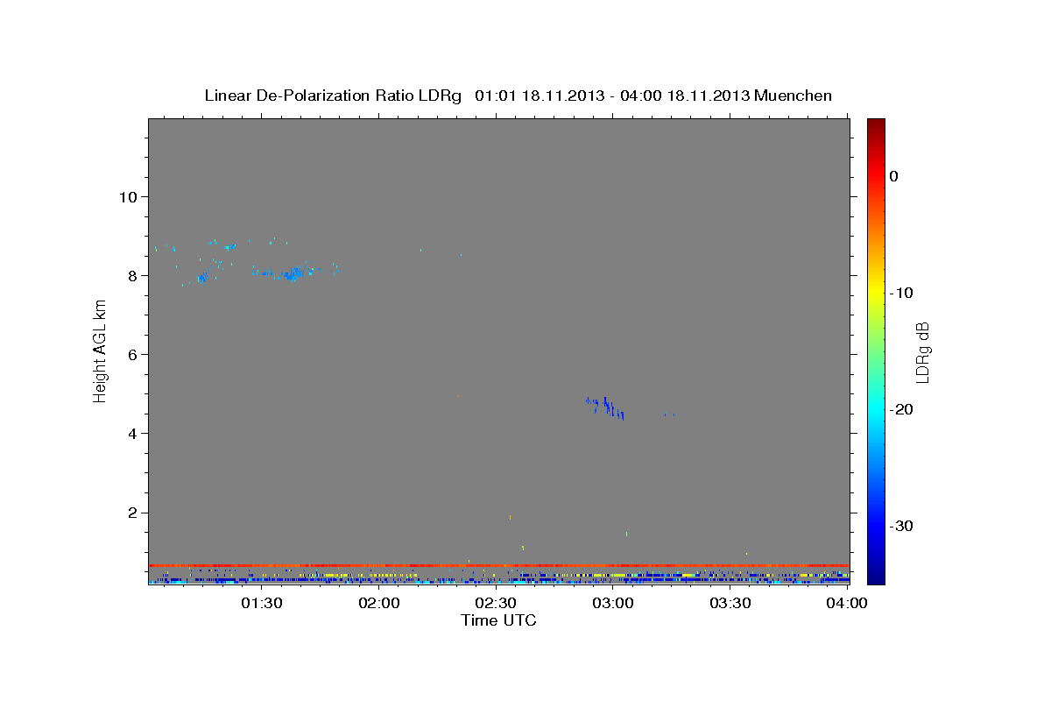The height and width of the screenshot is (701, 1051).
Task: Click the 02:30 time tick label
Action: tap(495, 603)
